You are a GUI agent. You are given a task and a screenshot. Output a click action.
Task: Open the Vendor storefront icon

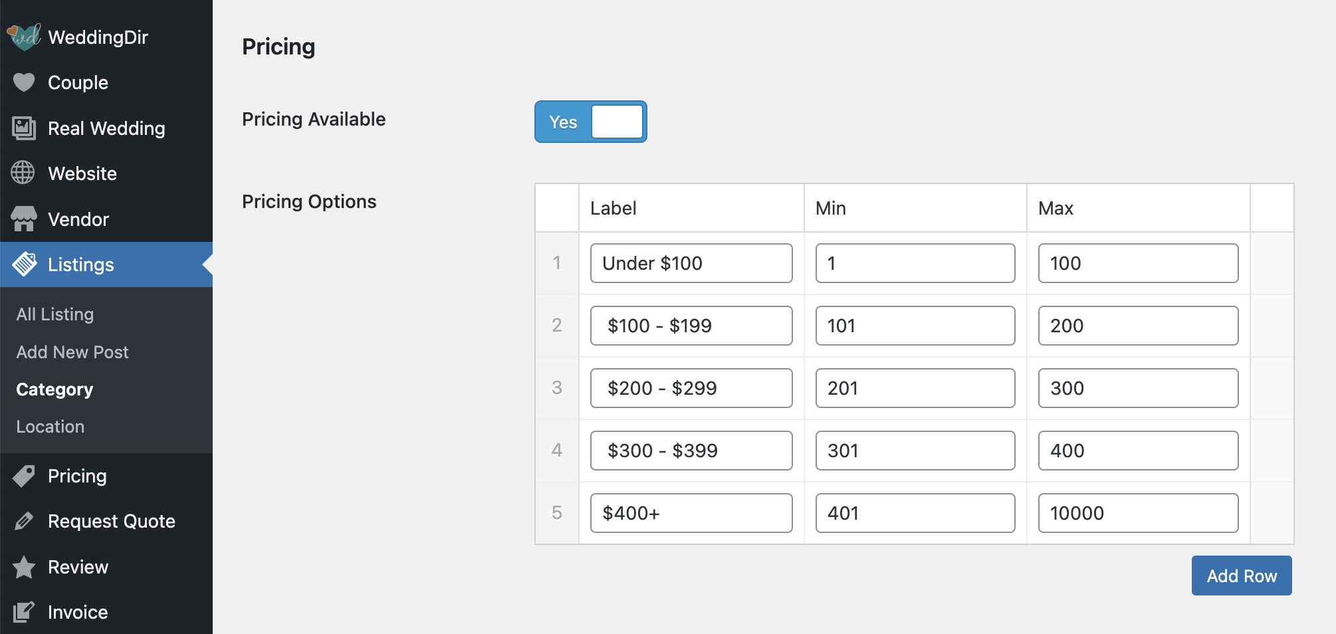24,219
